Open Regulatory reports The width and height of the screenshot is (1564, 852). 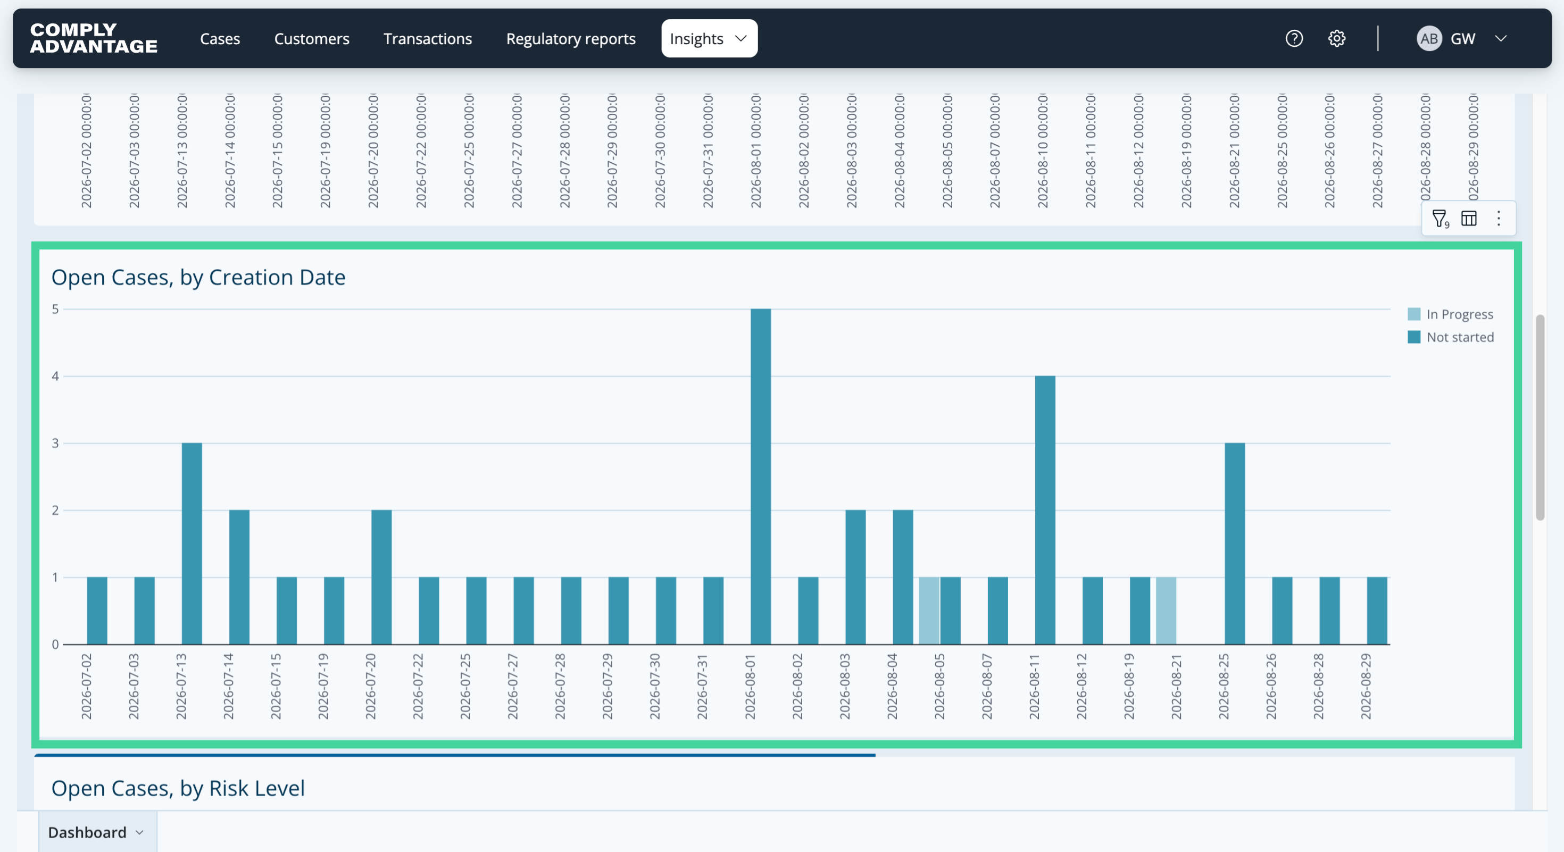570,38
